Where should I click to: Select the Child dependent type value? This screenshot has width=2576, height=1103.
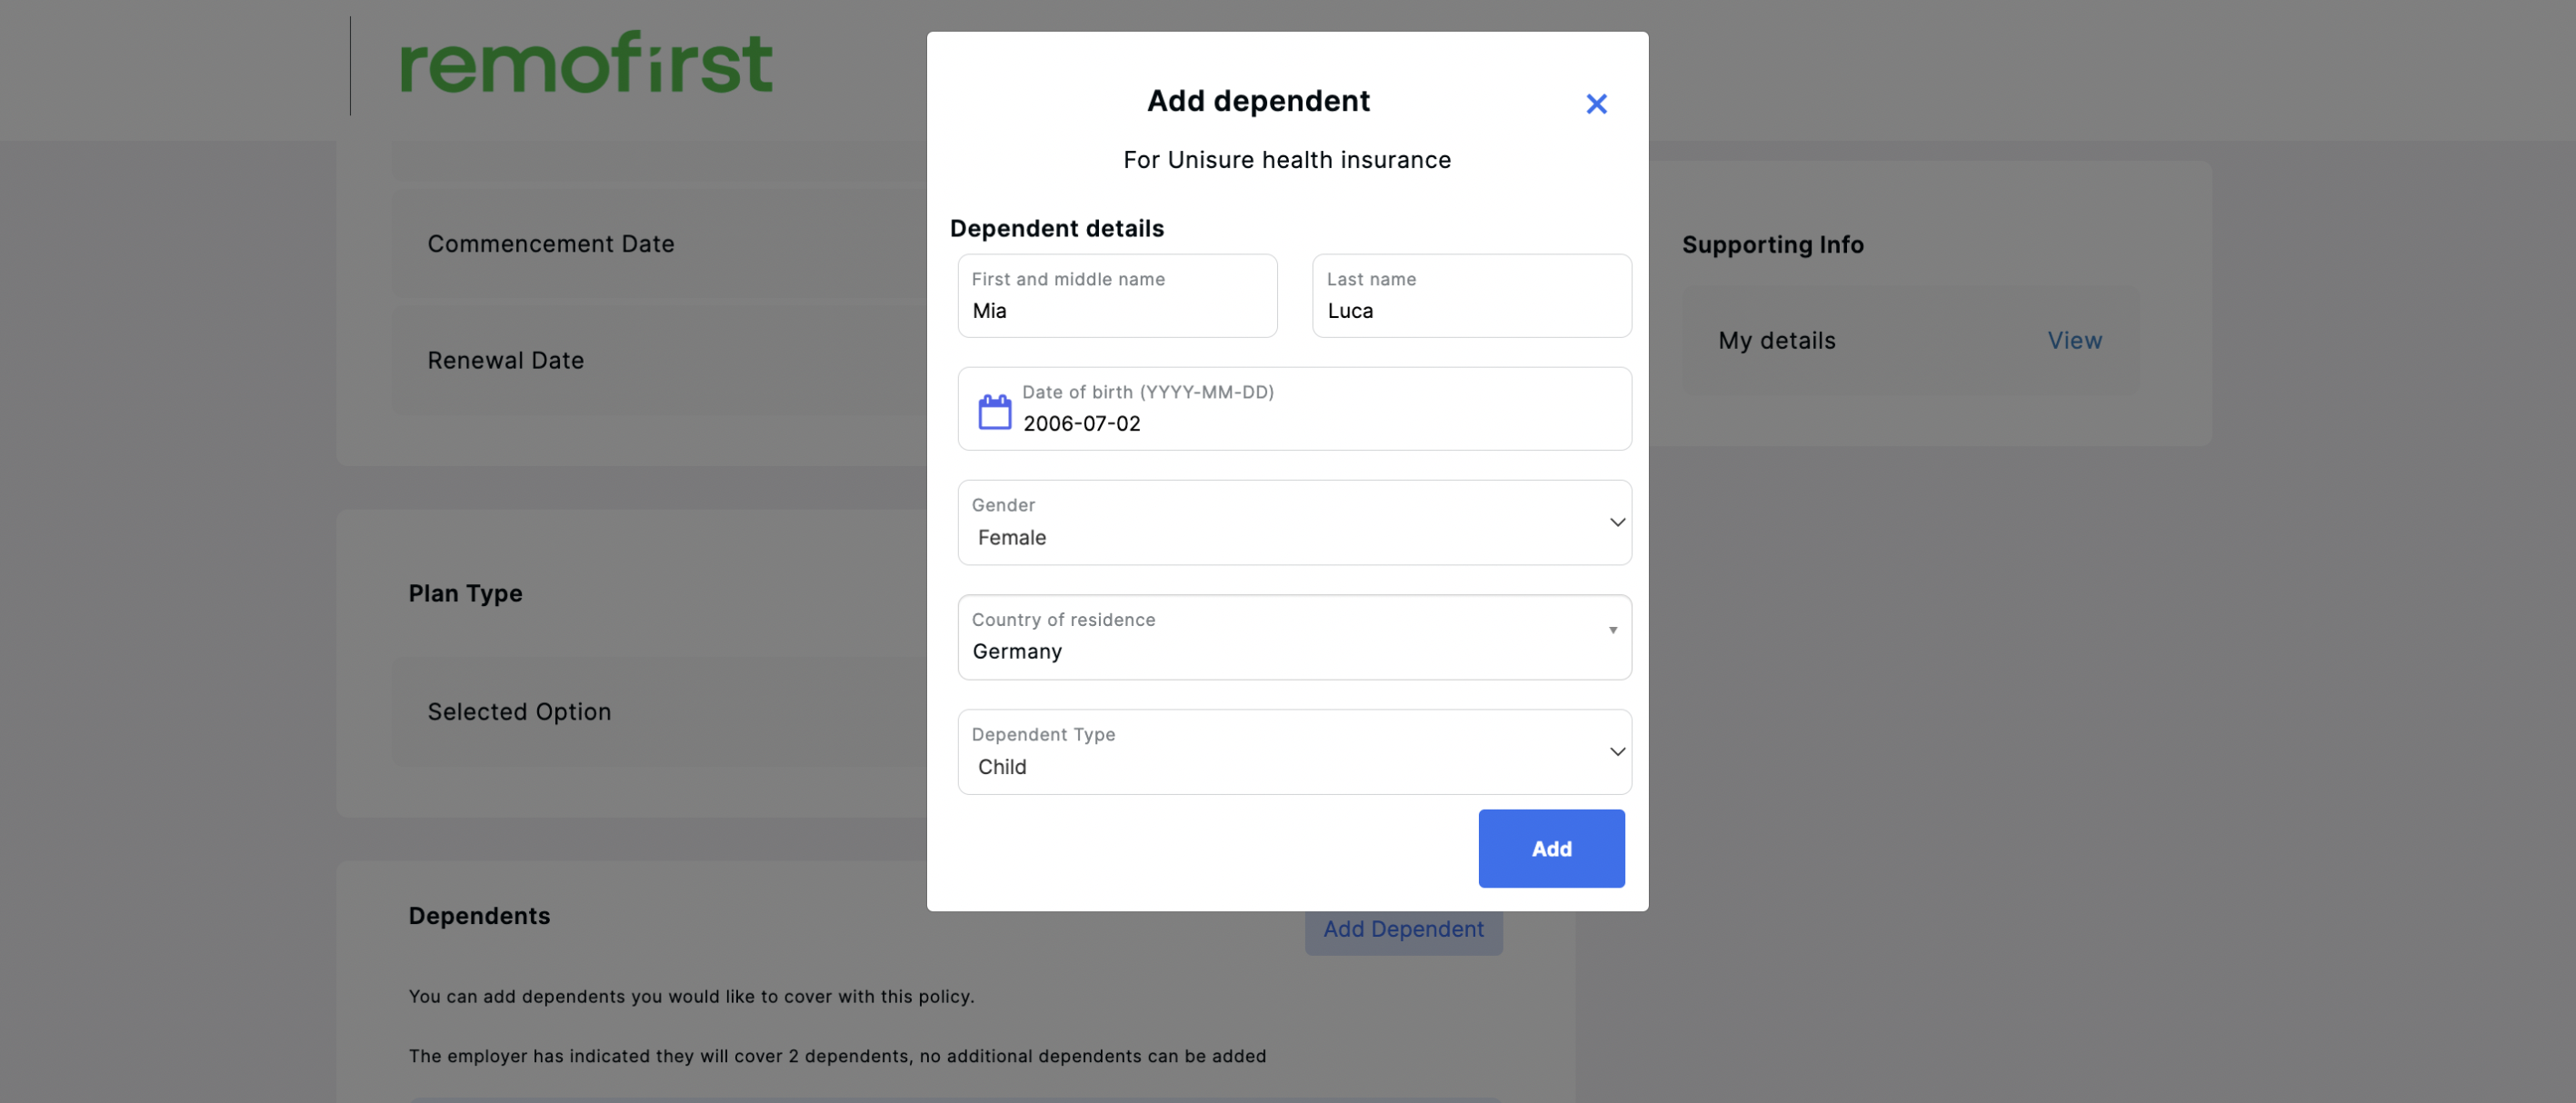1001,766
